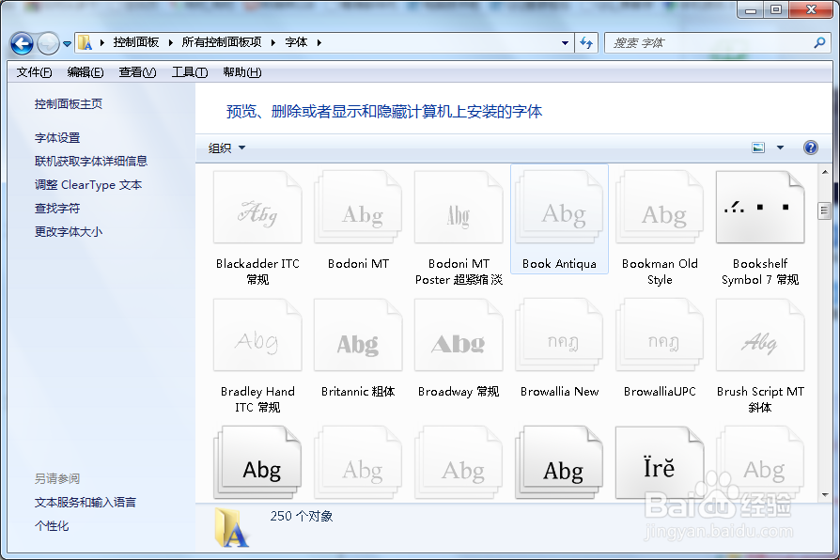
Task: Open the 工具(T) menu
Action: tap(190, 72)
